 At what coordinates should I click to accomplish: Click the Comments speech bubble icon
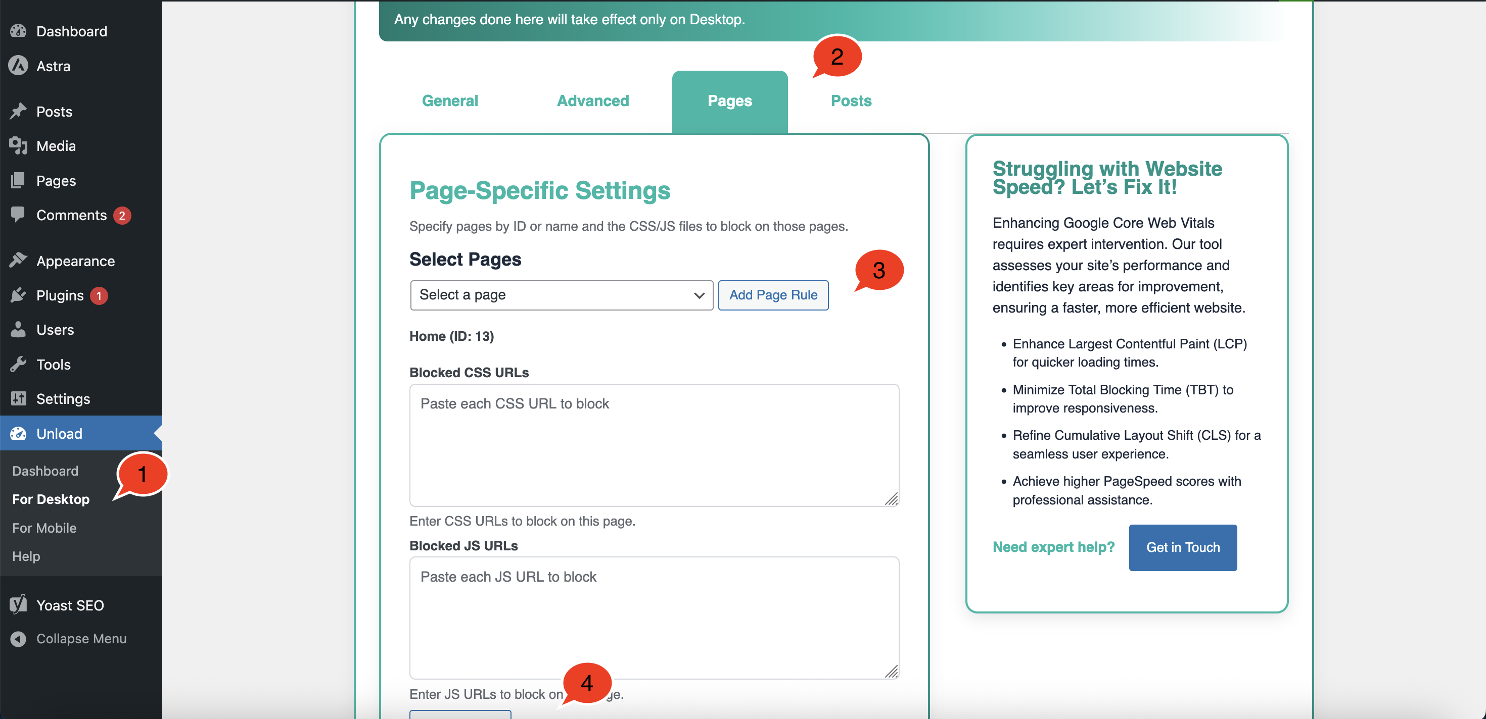click(18, 214)
